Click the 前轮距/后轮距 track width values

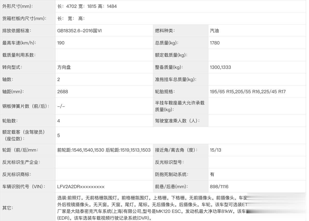104,150
